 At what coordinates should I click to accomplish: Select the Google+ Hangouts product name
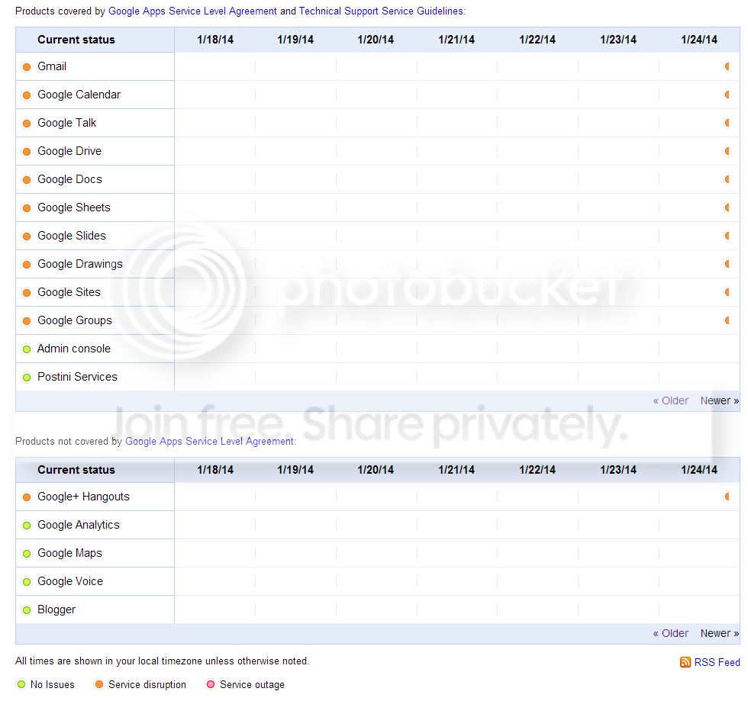(83, 497)
